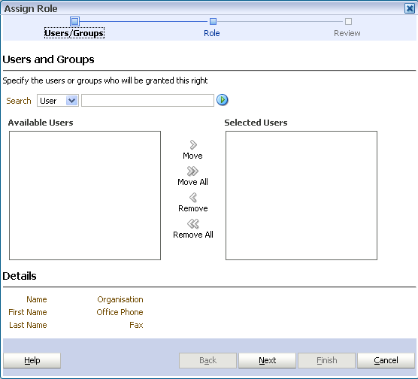Screen dimensions: 418x379
Task: Click inside the Selected Users list box
Action: pyautogui.click(x=301, y=196)
